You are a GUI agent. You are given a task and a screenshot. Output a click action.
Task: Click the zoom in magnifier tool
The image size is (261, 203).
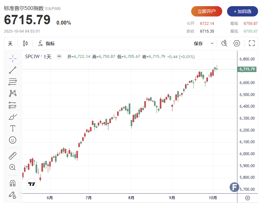13,167
